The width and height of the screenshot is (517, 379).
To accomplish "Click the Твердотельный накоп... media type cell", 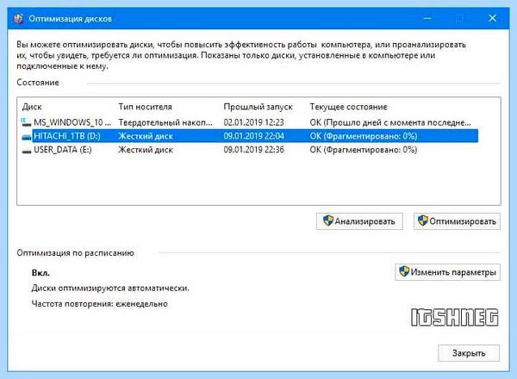I will pos(165,122).
